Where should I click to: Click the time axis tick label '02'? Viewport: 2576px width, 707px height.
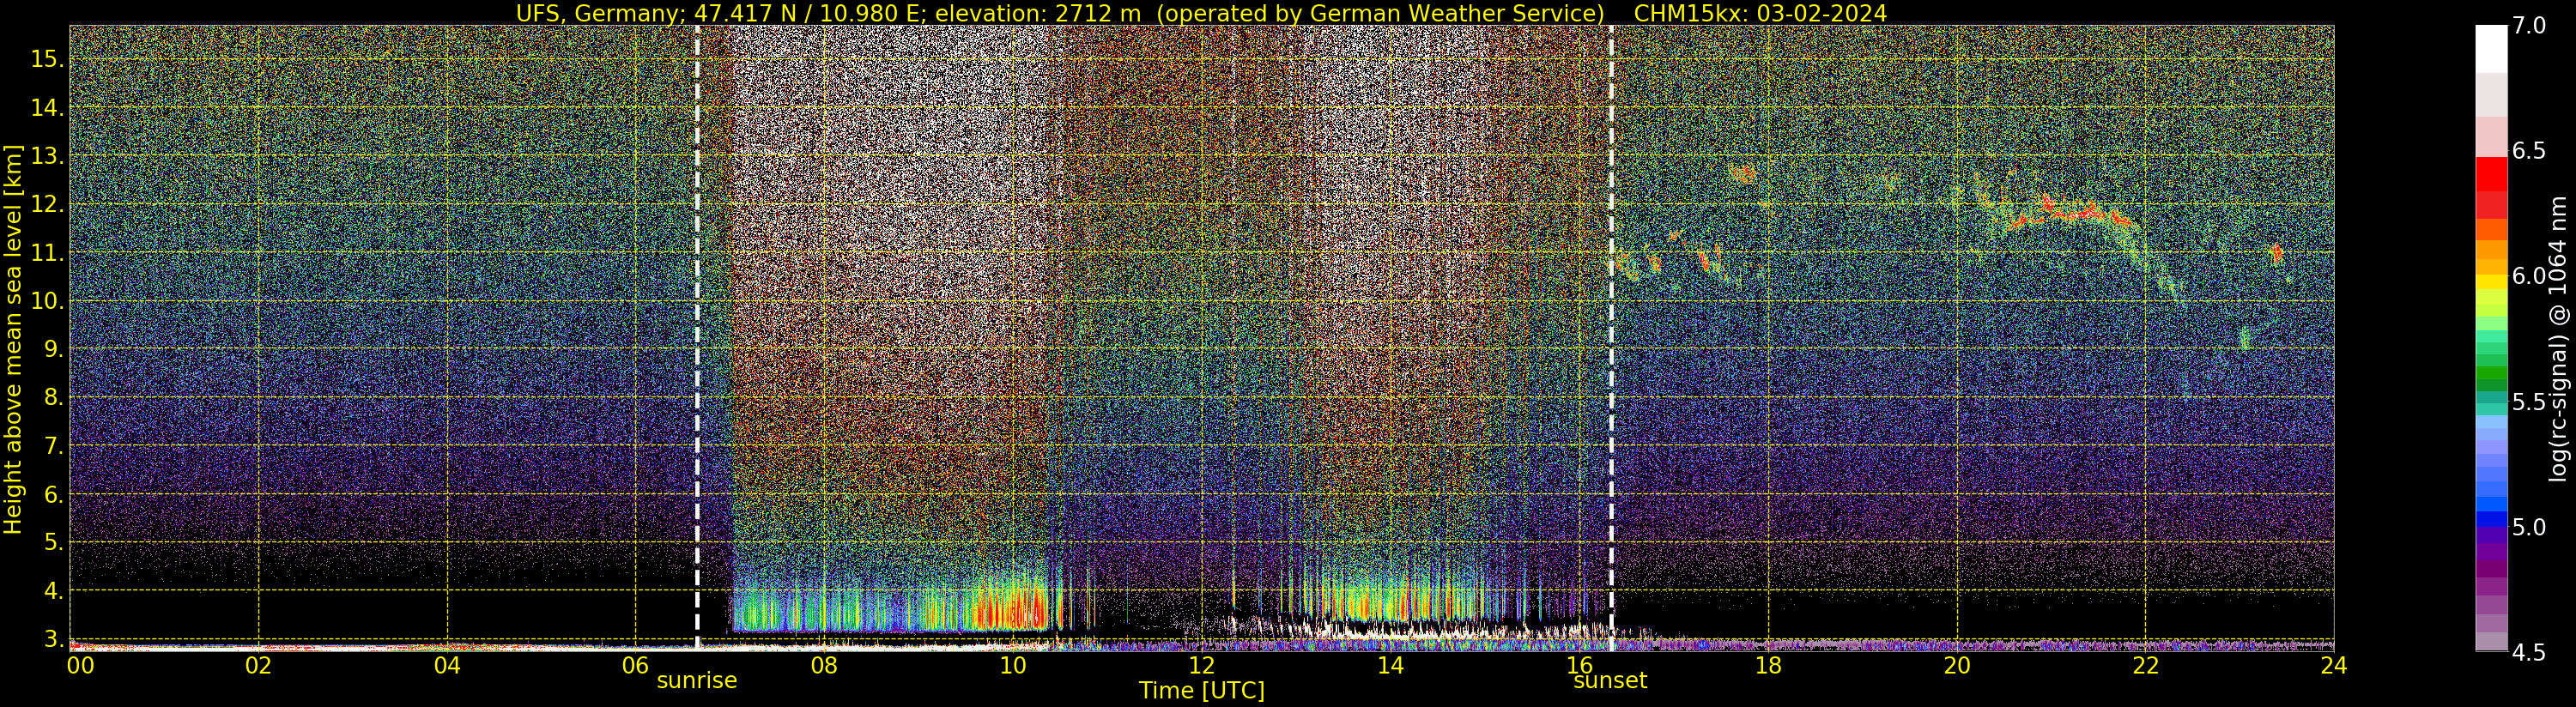pyautogui.click(x=258, y=665)
